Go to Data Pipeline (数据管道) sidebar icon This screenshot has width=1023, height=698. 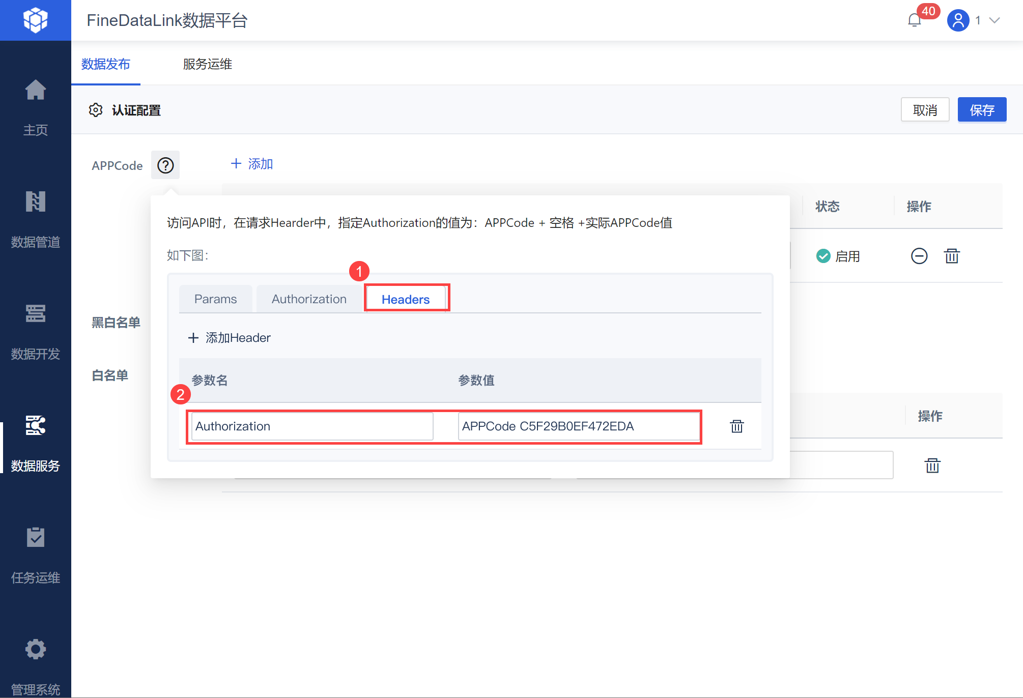pyautogui.click(x=35, y=202)
